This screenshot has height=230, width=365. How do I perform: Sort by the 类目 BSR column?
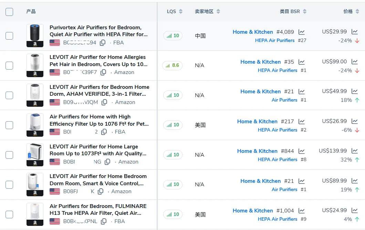(305, 11)
